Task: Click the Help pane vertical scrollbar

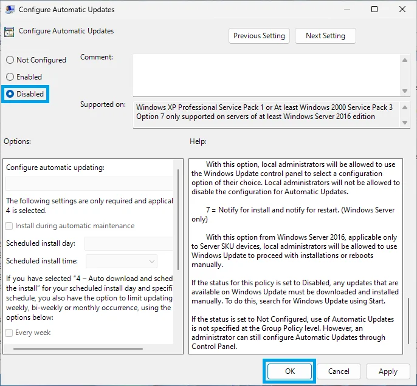Action: pos(408,322)
